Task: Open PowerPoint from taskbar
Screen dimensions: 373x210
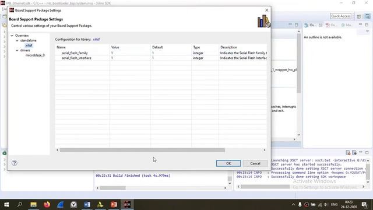Action: (114, 205)
